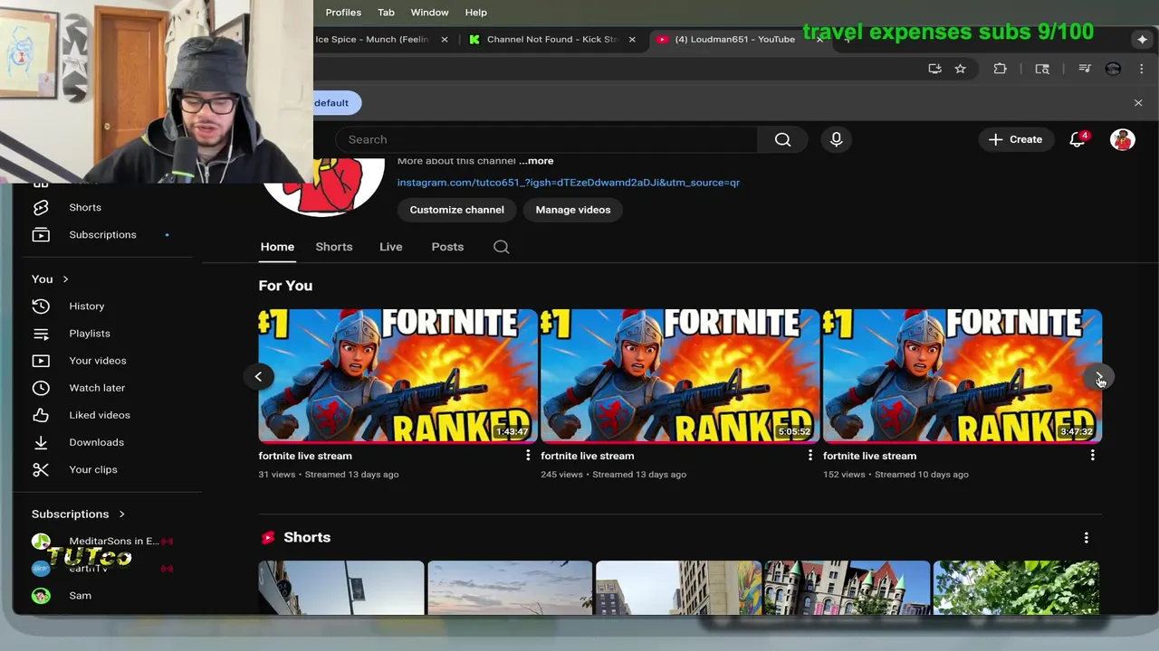Switch to the Ice Spice - Munch tab
This screenshot has height=651, width=1159.
coord(372,39)
